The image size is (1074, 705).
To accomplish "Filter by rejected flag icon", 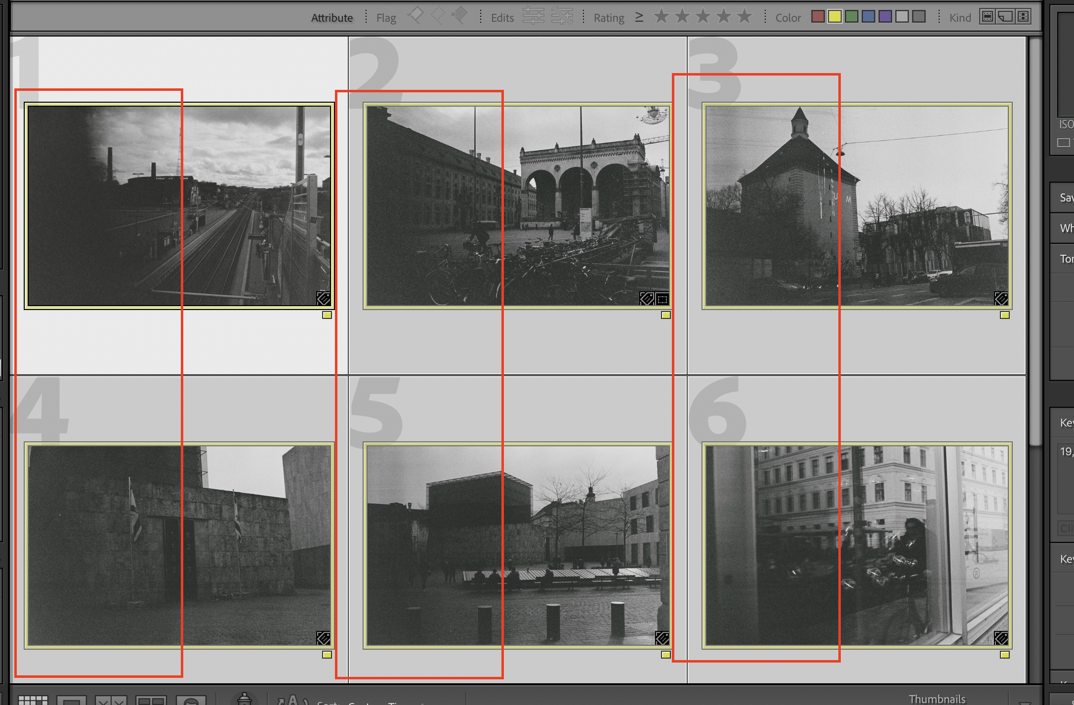I will (460, 16).
